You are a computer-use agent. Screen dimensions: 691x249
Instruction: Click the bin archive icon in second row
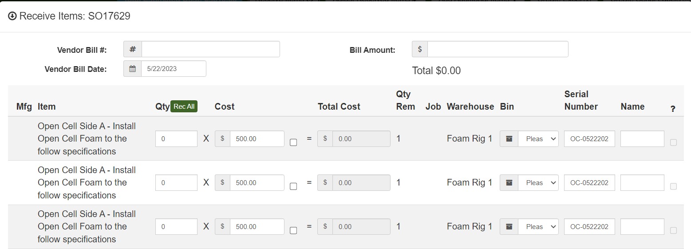click(x=509, y=183)
